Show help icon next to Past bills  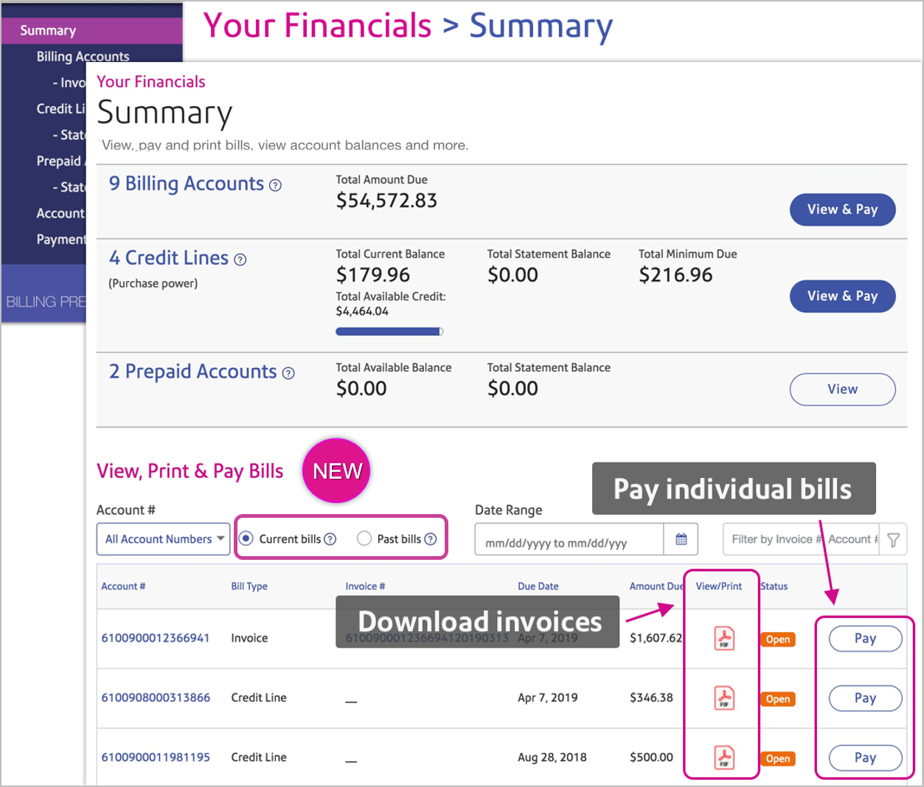(x=431, y=539)
